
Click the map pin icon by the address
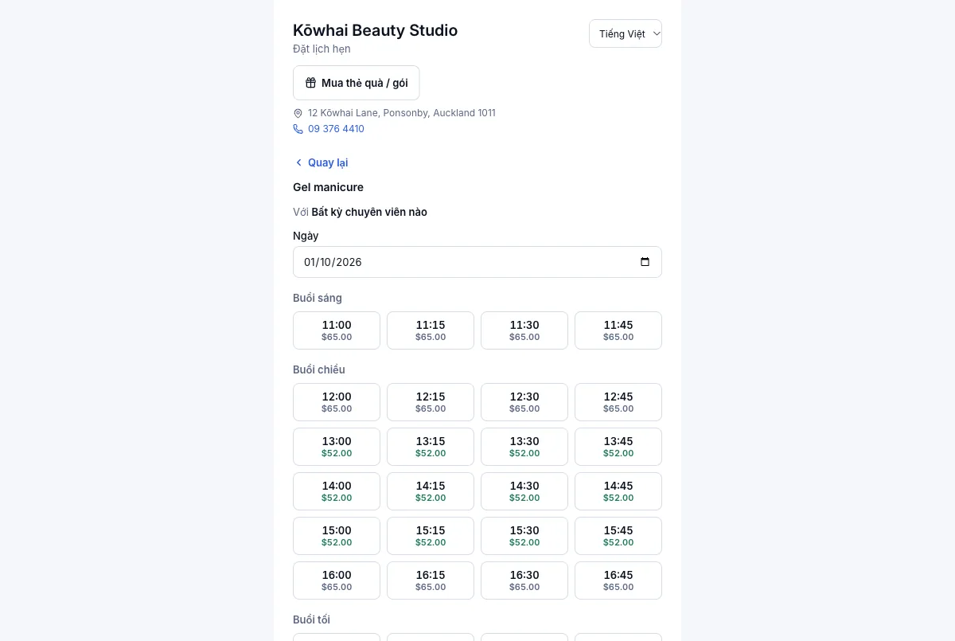(x=298, y=114)
